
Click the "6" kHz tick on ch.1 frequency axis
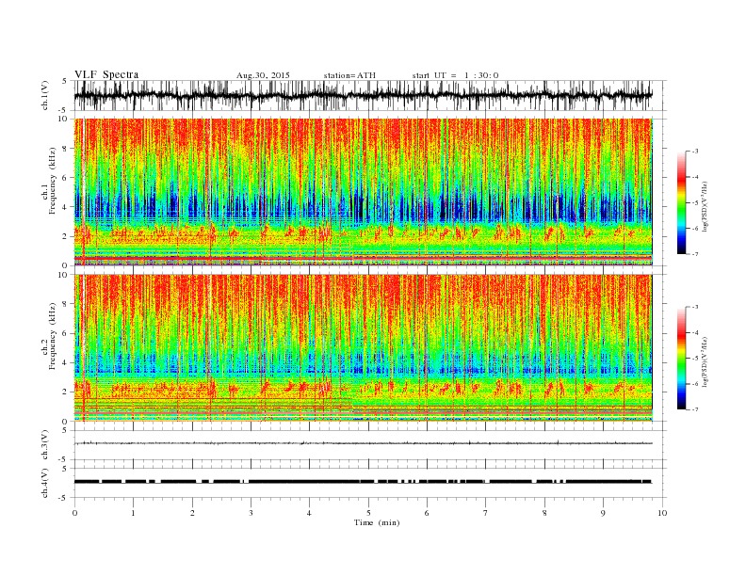click(x=66, y=178)
